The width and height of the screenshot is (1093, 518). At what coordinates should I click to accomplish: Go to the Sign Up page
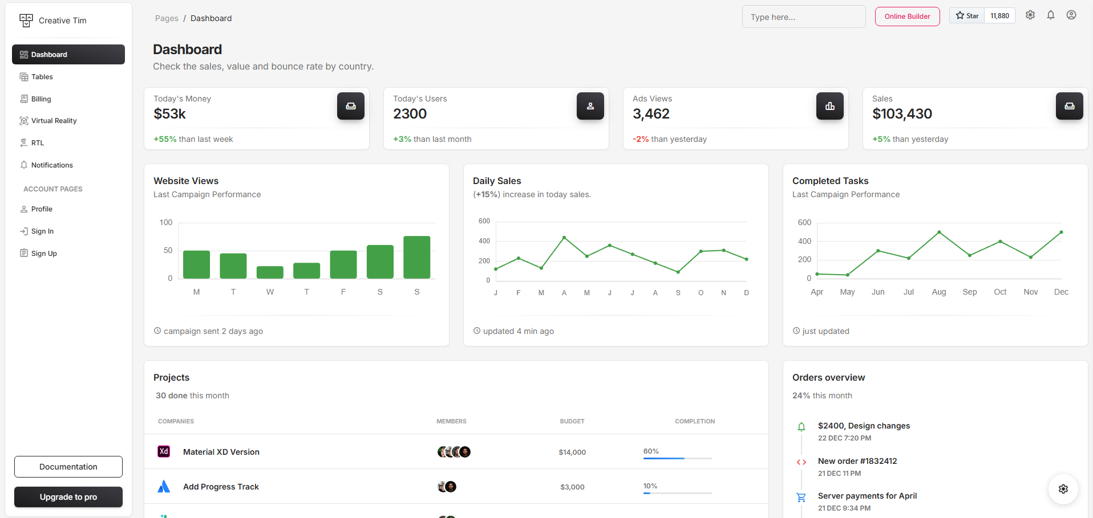68,253
